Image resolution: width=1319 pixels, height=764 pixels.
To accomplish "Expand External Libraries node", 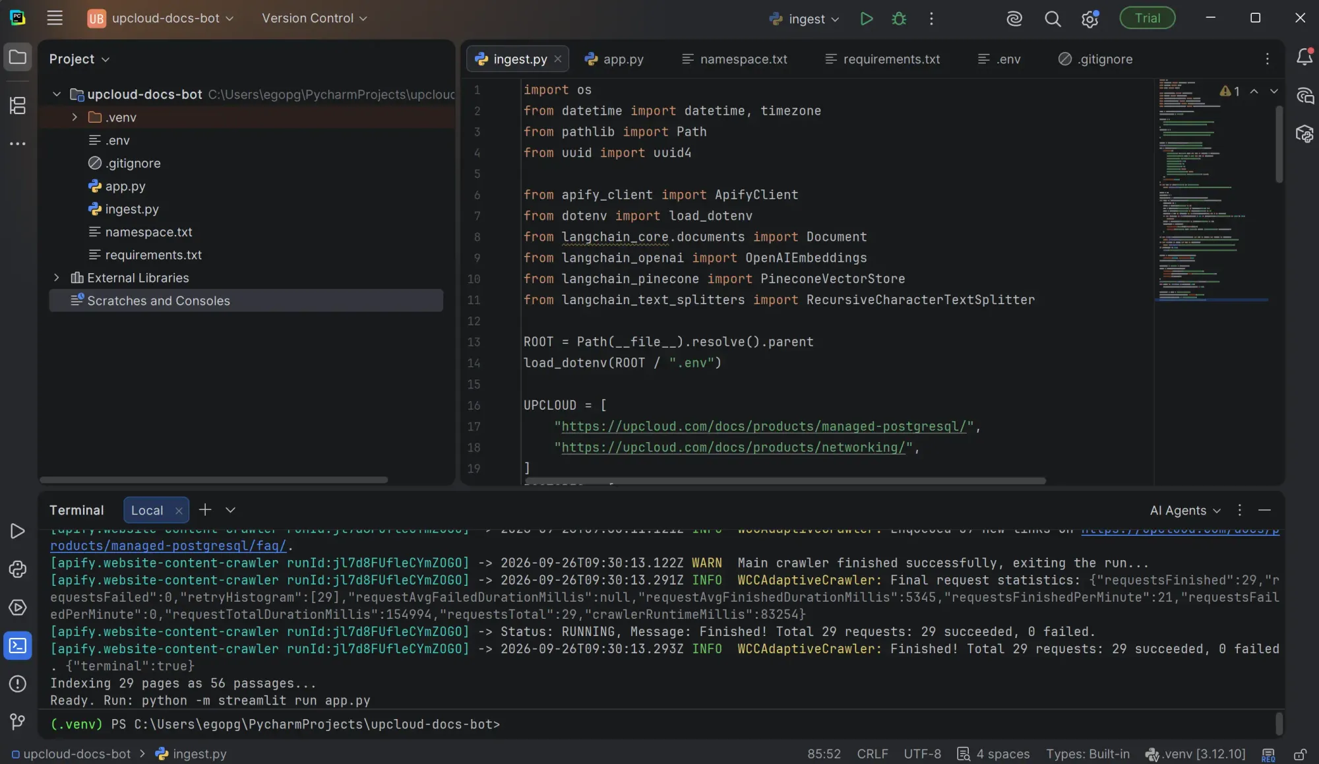I will (x=57, y=278).
